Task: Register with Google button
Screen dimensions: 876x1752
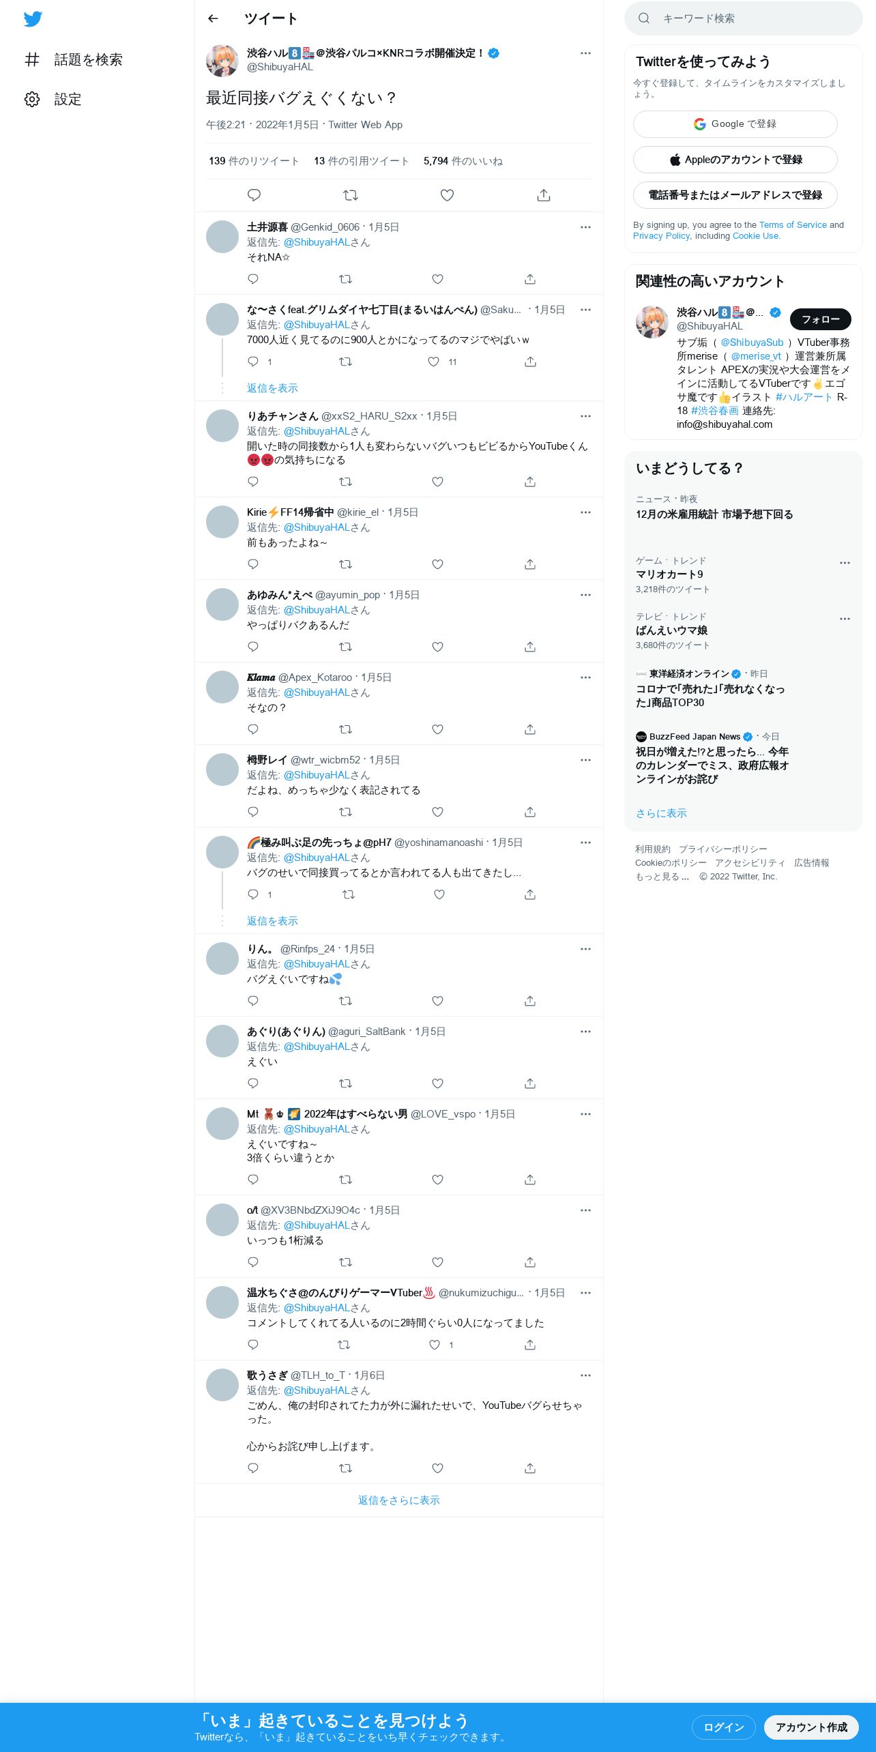Action: pos(735,124)
